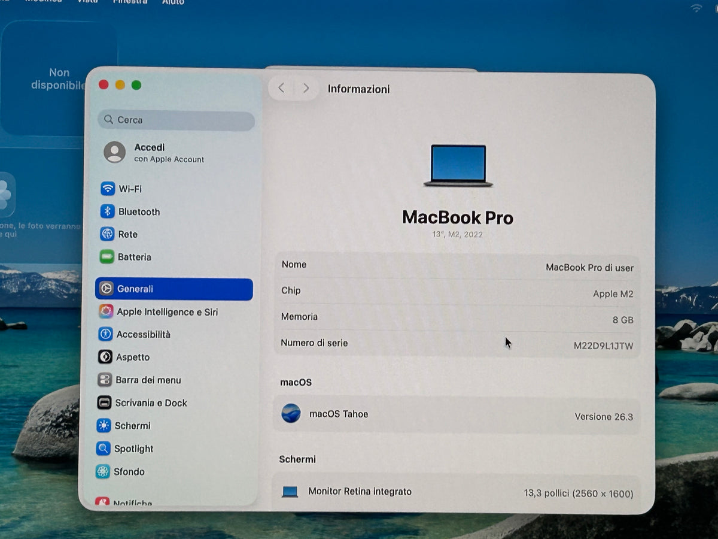Open the Aspetto appearance icon
This screenshot has height=539, width=718.
tap(105, 357)
